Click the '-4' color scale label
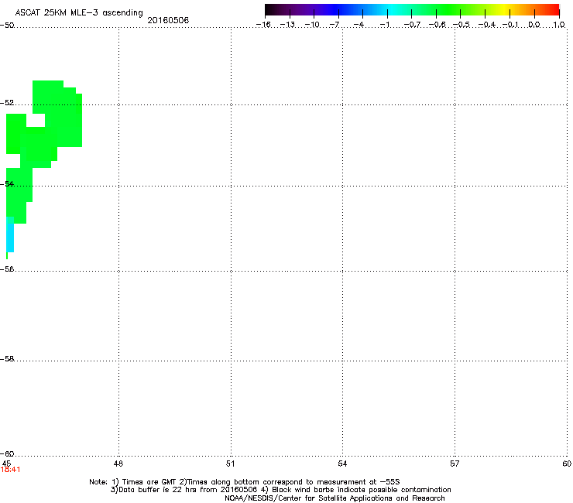The image size is (573, 503). (x=359, y=25)
